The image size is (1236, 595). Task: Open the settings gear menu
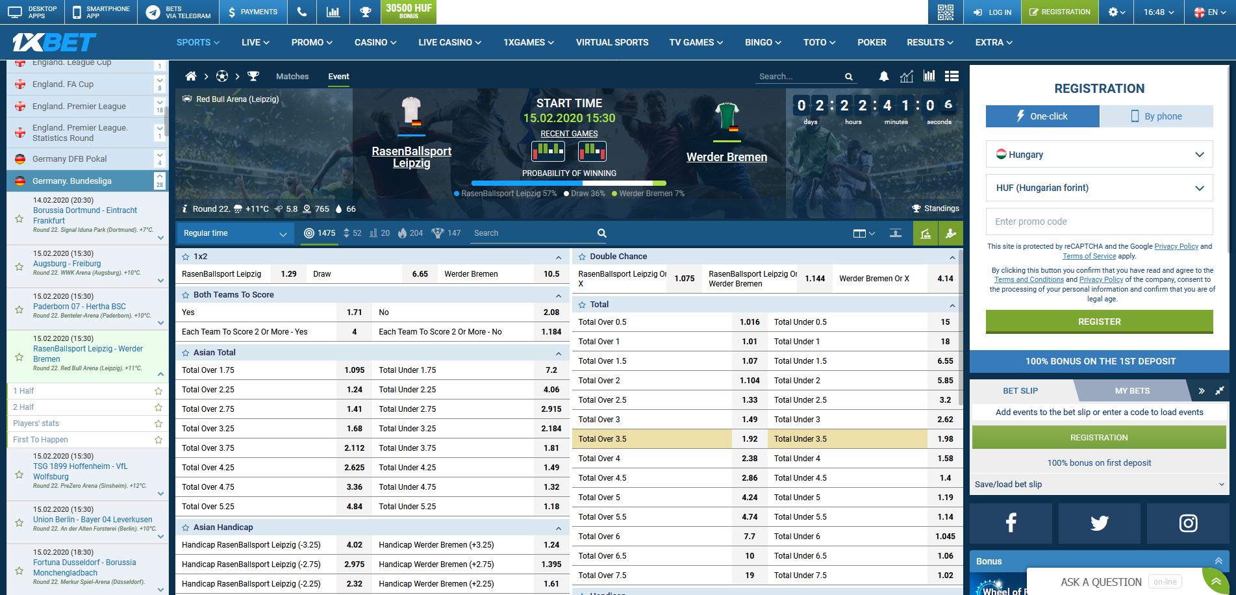click(1116, 12)
